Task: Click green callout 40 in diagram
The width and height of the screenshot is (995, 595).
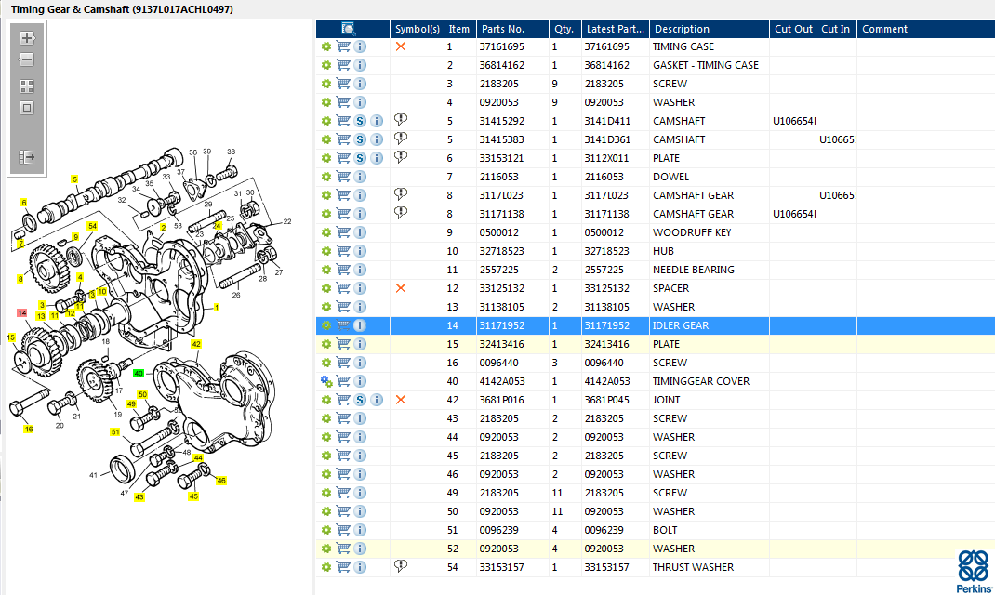Action: click(139, 373)
